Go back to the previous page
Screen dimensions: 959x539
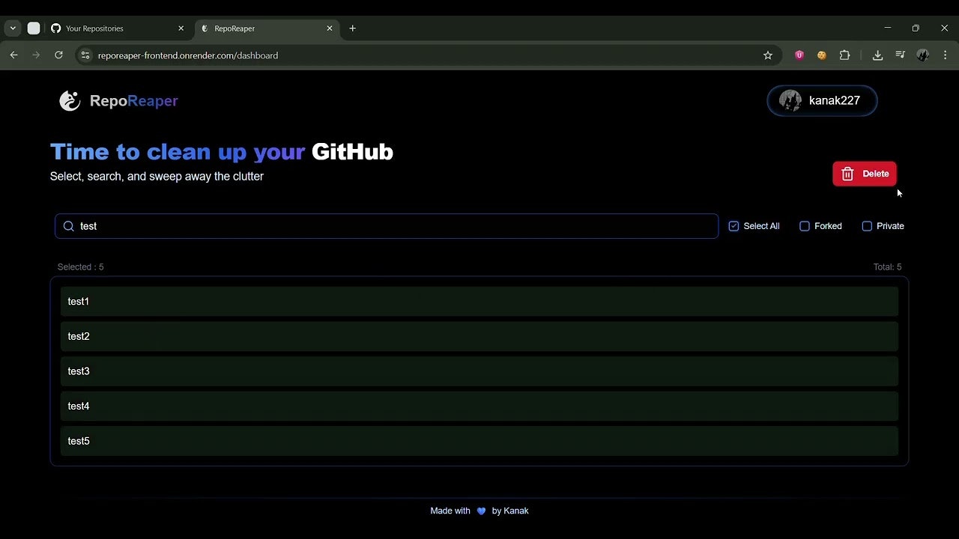tap(13, 55)
